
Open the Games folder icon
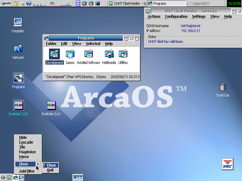coord(70,55)
